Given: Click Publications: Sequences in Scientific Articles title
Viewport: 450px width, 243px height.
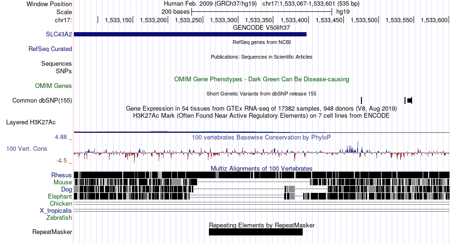Looking at the screenshot, I should click(x=261, y=57).
